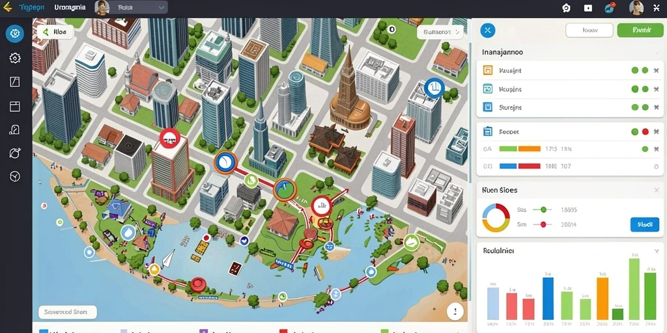The height and width of the screenshot is (333, 667).
Task: Click the square dot icon in top bar
Action: [x=588, y=8]
